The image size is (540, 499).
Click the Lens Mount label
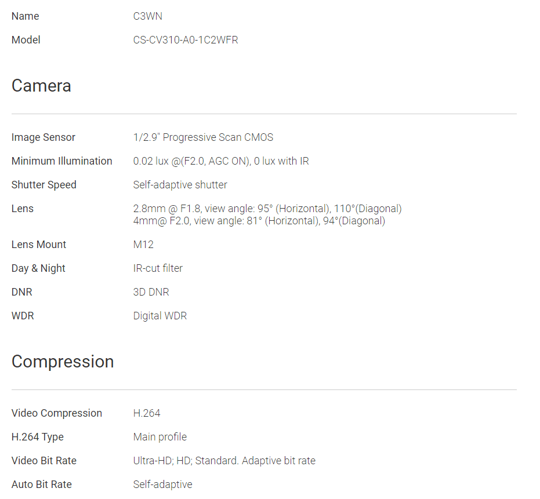[39, 245]
